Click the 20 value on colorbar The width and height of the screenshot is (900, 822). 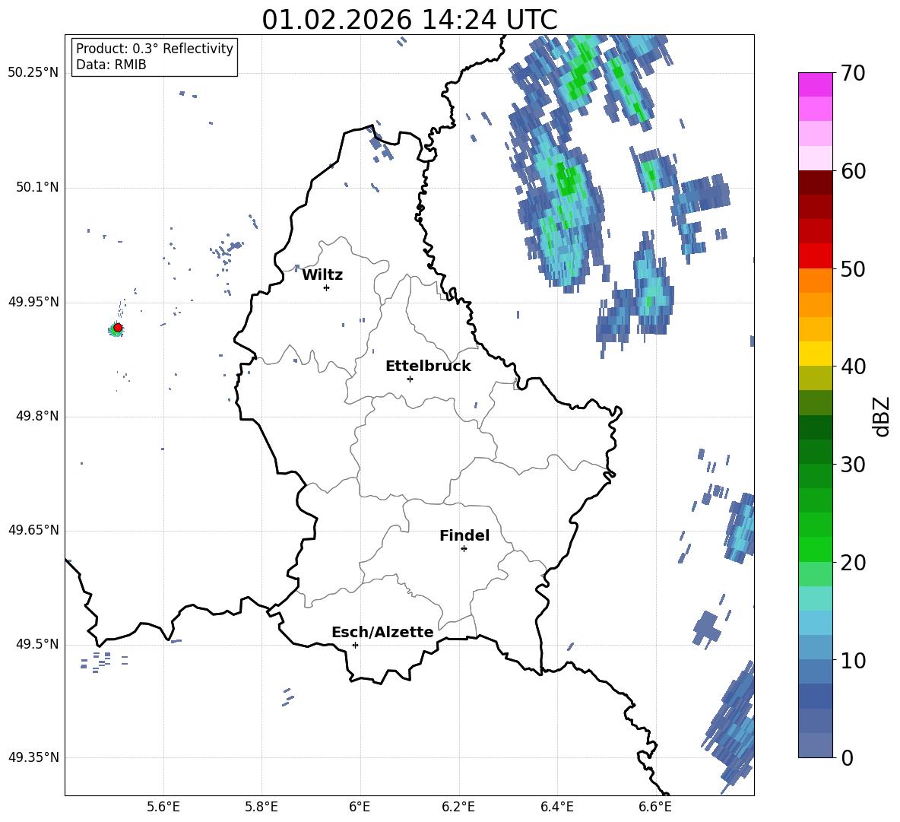[x=852, y=563]
